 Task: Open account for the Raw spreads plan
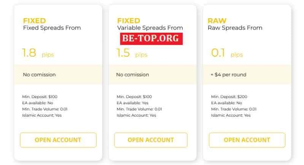247,140
